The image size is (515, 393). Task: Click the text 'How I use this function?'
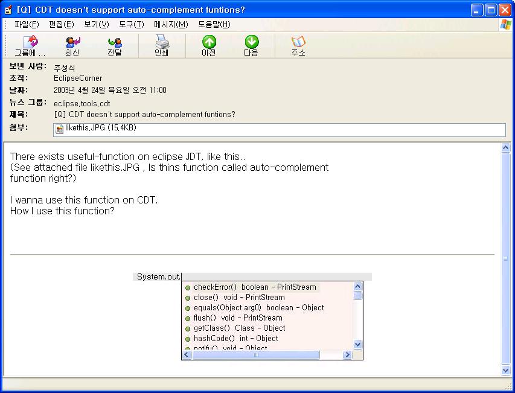(62, 211)
